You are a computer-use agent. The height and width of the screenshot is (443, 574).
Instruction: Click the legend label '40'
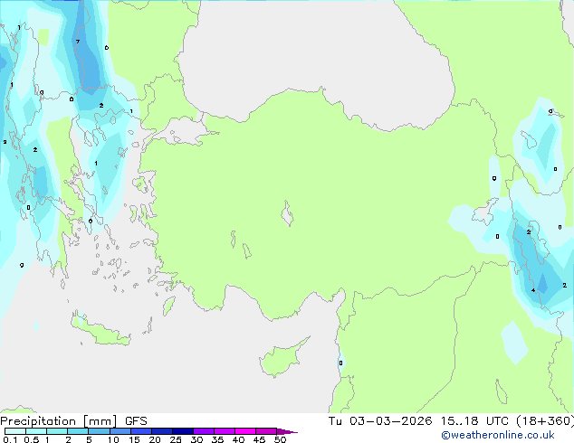coord(238,439)
